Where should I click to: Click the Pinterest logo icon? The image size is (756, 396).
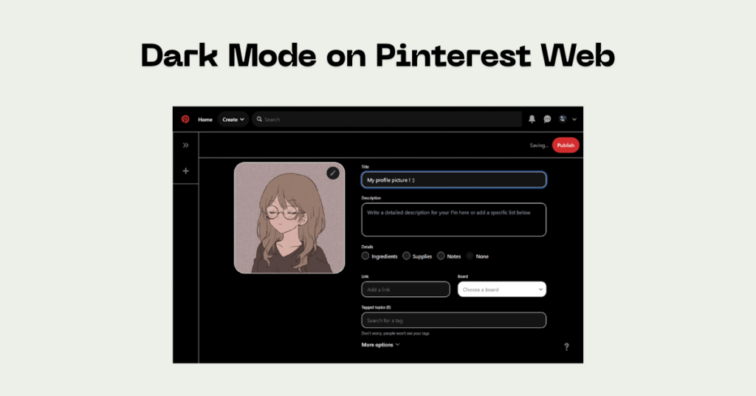185,119
